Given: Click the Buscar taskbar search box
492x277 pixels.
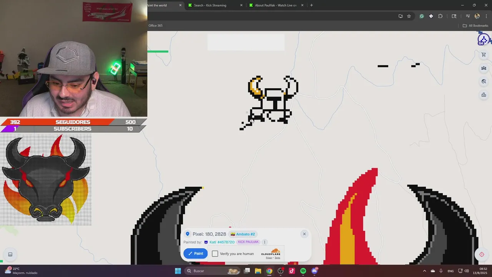Looking at the screenshot, I should click(213, 271).
